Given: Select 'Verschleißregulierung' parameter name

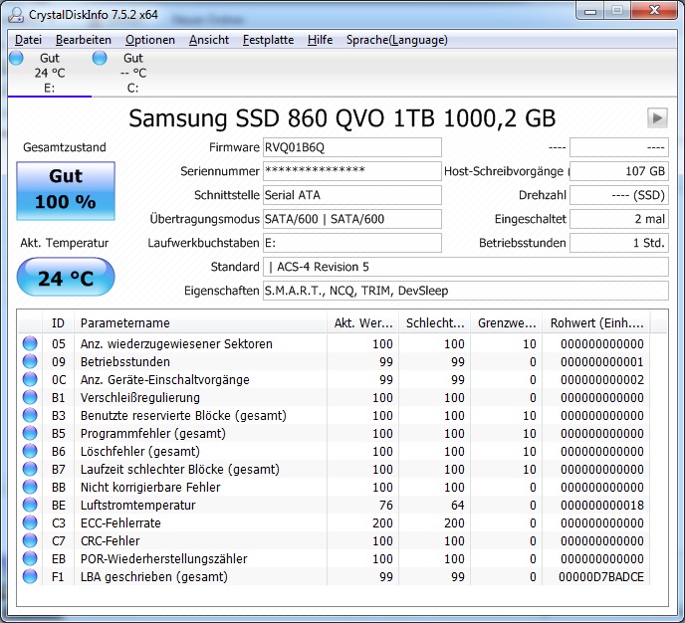Looking at the screenshot, I should coord(139,398).
